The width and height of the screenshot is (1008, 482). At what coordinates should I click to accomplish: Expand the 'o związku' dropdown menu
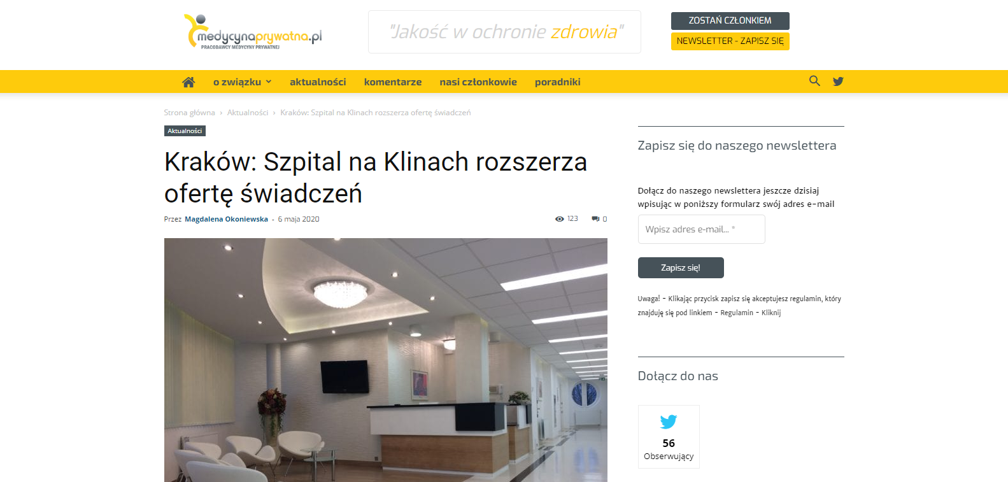point(243,82)
